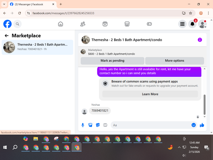The height and width of the screenshot is (160, 213).
Task: Go to the Facebook Home icon
Action: click(60, 24)
